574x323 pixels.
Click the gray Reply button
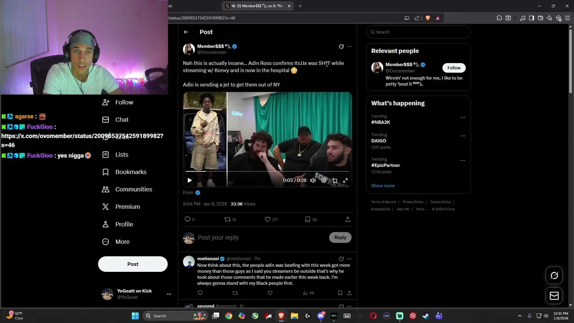(x=340, y=237)
